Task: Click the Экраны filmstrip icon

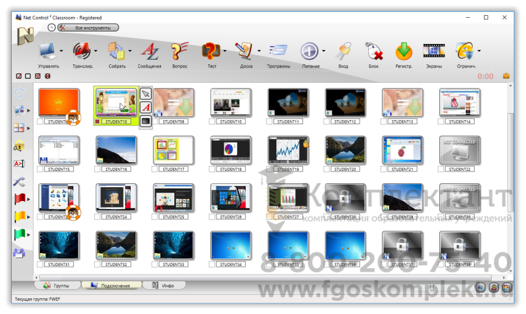Action: 434,52
